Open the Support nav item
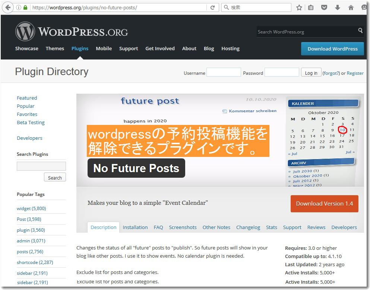 (x=129, y=49)
